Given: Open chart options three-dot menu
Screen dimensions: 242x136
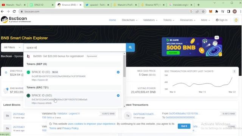Looking at the screenshot, I should click(234, 71).
